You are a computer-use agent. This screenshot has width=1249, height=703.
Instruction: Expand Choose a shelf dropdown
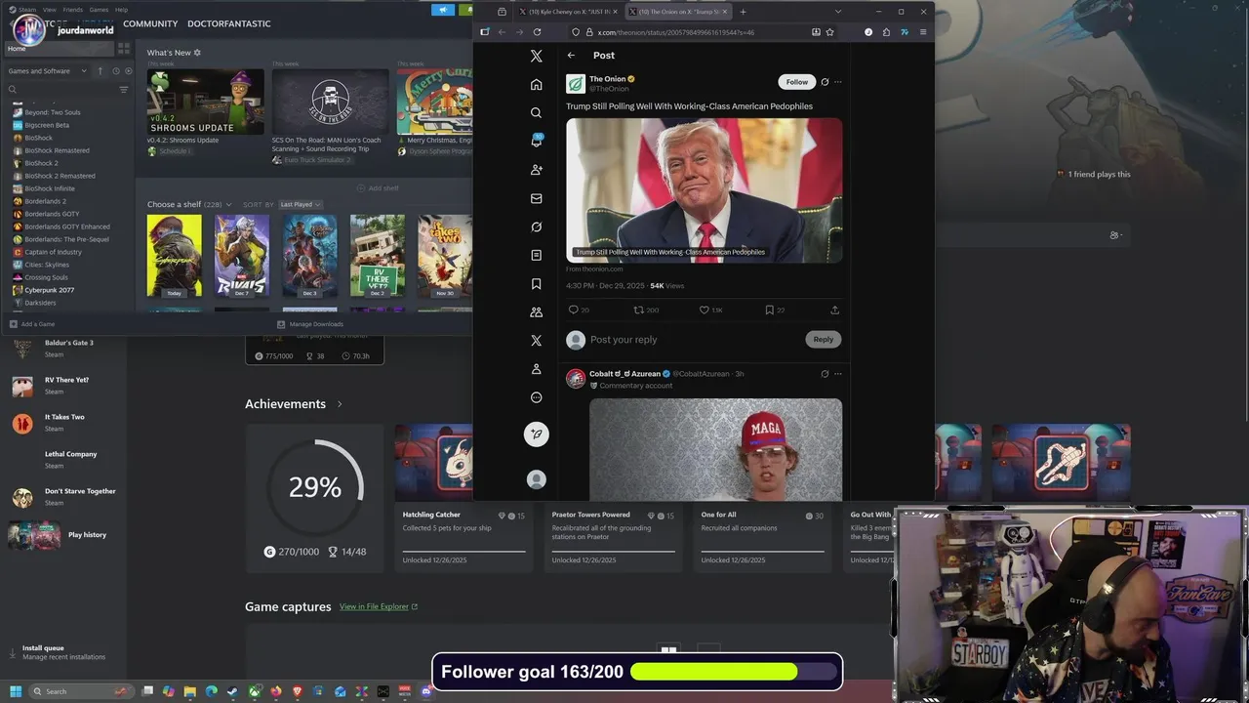tap(230, 204)
